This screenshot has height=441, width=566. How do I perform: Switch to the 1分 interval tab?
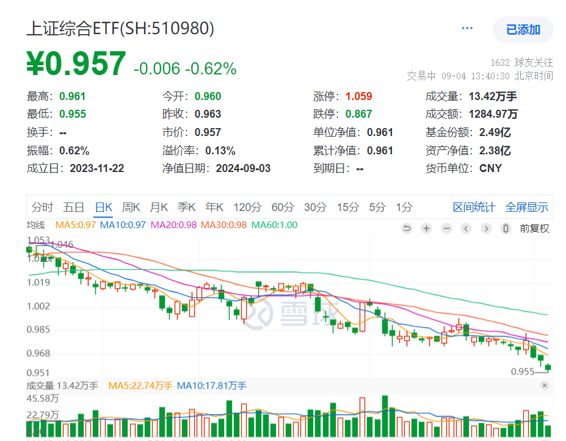(x=404, y=207)
